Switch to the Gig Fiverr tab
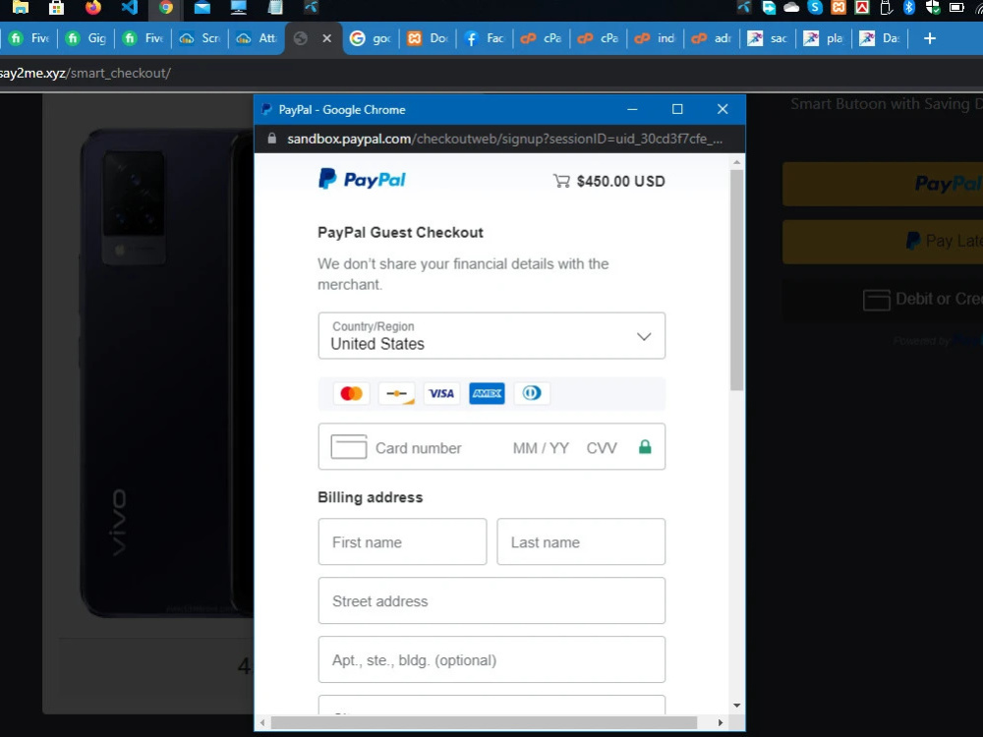The width and height of the screenshot is (983, 737). 87,38
